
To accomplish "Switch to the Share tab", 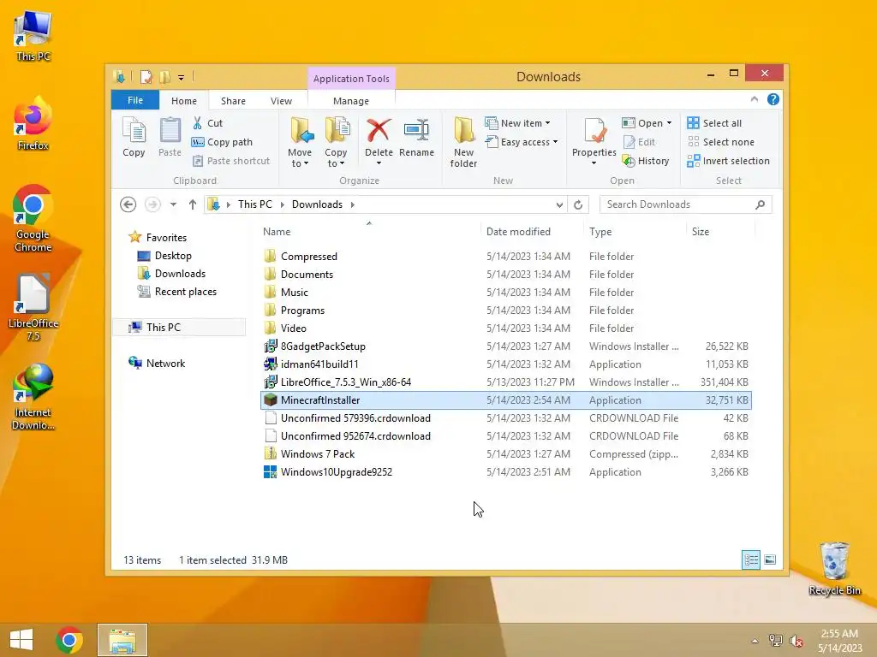I will [x=233, y=101].
